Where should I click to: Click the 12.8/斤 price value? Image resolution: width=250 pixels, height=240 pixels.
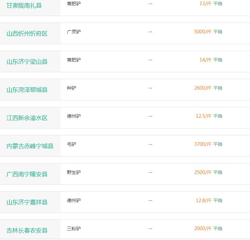pyautogui.click(x=204, y=200)
